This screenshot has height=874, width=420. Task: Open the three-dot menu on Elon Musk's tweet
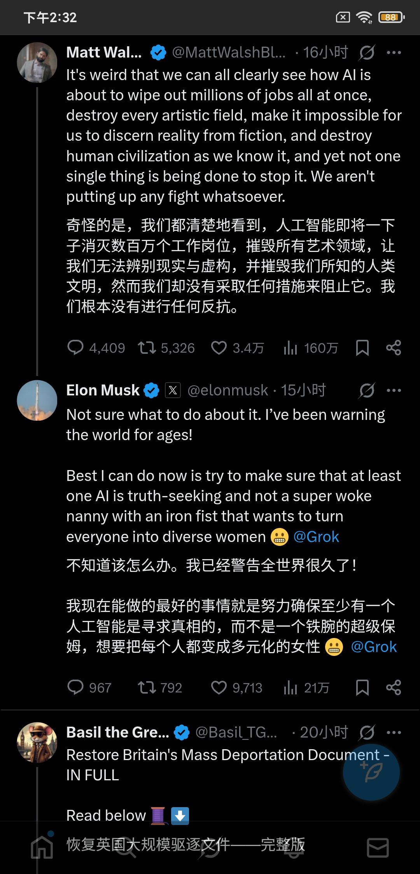[x=394, y=390]
